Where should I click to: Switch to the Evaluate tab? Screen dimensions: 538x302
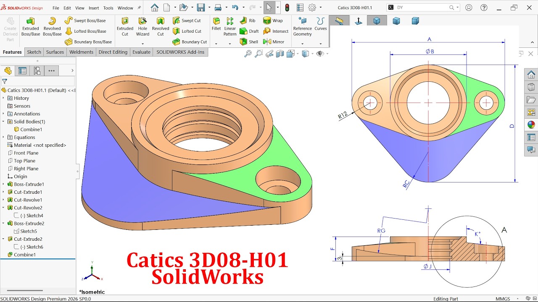[x=142, y=52]
